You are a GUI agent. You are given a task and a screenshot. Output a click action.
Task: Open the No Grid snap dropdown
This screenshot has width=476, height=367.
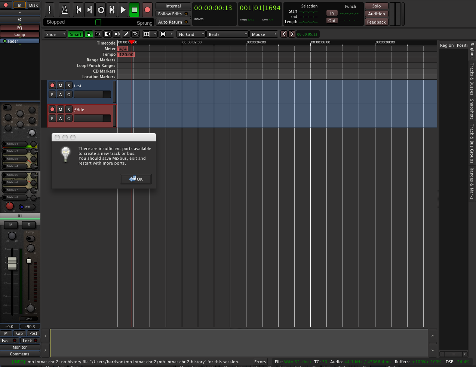tap(191, 34)
